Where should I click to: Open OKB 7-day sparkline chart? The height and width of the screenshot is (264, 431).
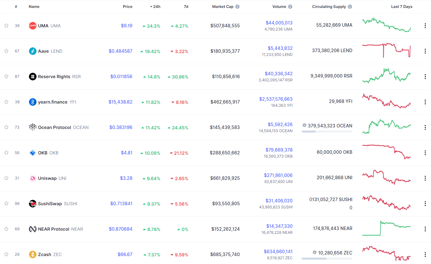(x=387, y=152)
